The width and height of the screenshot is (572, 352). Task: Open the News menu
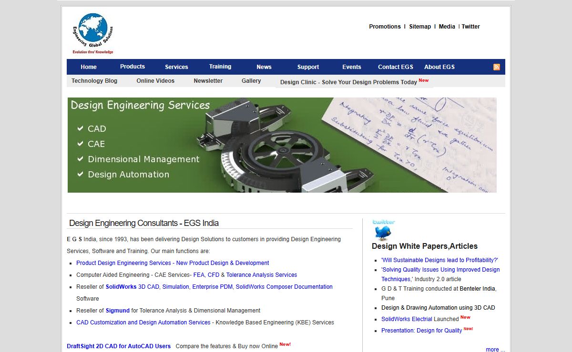point(264,67)
